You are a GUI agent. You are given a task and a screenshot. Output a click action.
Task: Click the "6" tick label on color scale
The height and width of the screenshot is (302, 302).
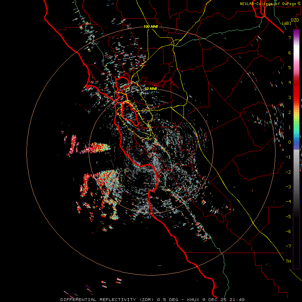(290, 53)
